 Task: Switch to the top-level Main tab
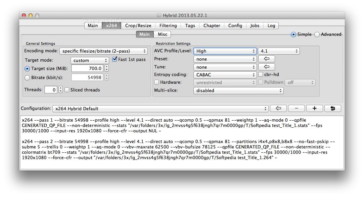[x=93, y=25]
